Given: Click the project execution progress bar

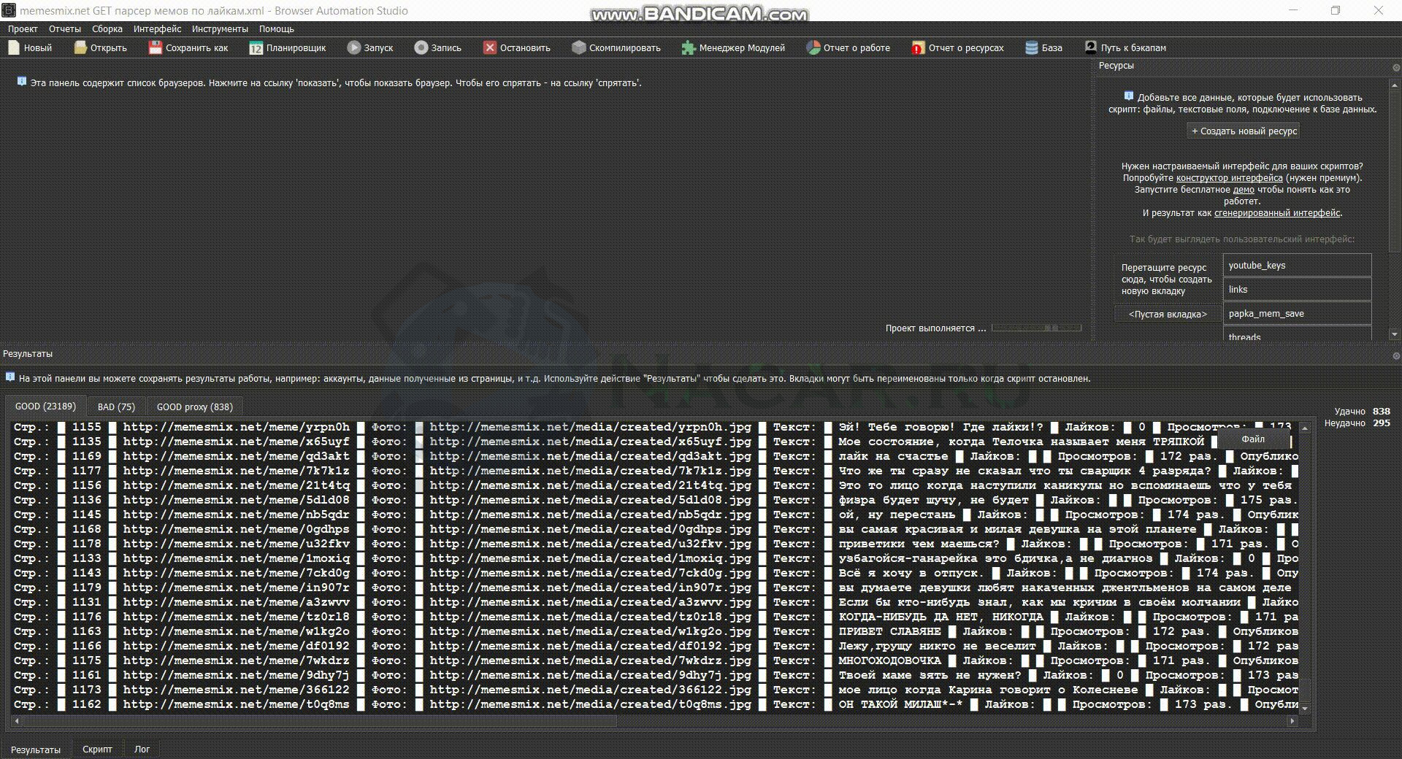Looking at the screenshot, I should pyautogui.click(x=1036, y=328).
